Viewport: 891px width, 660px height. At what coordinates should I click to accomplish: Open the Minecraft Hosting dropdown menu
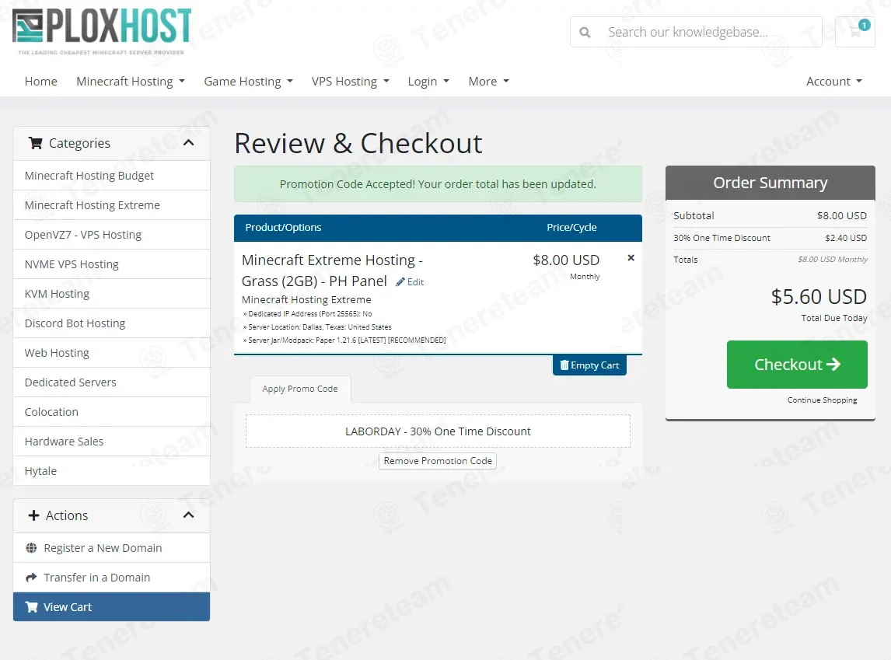(130, 82)
